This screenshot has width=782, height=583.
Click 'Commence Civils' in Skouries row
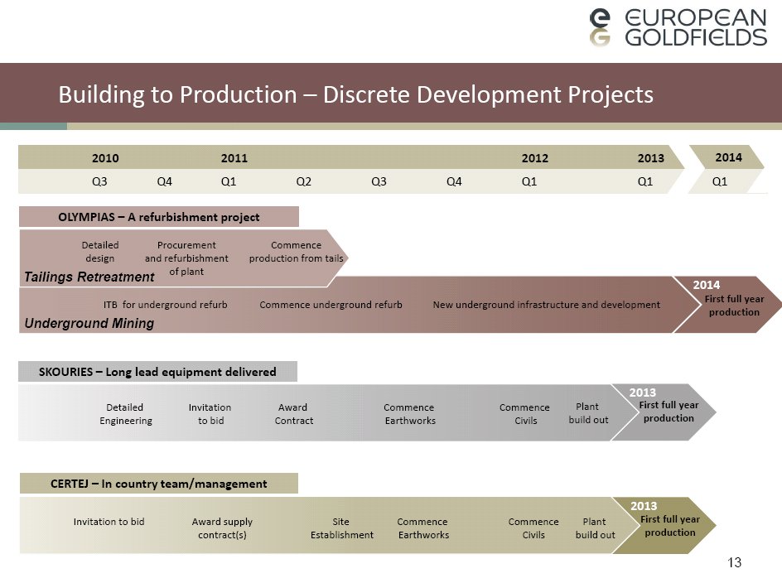point(524,414)
